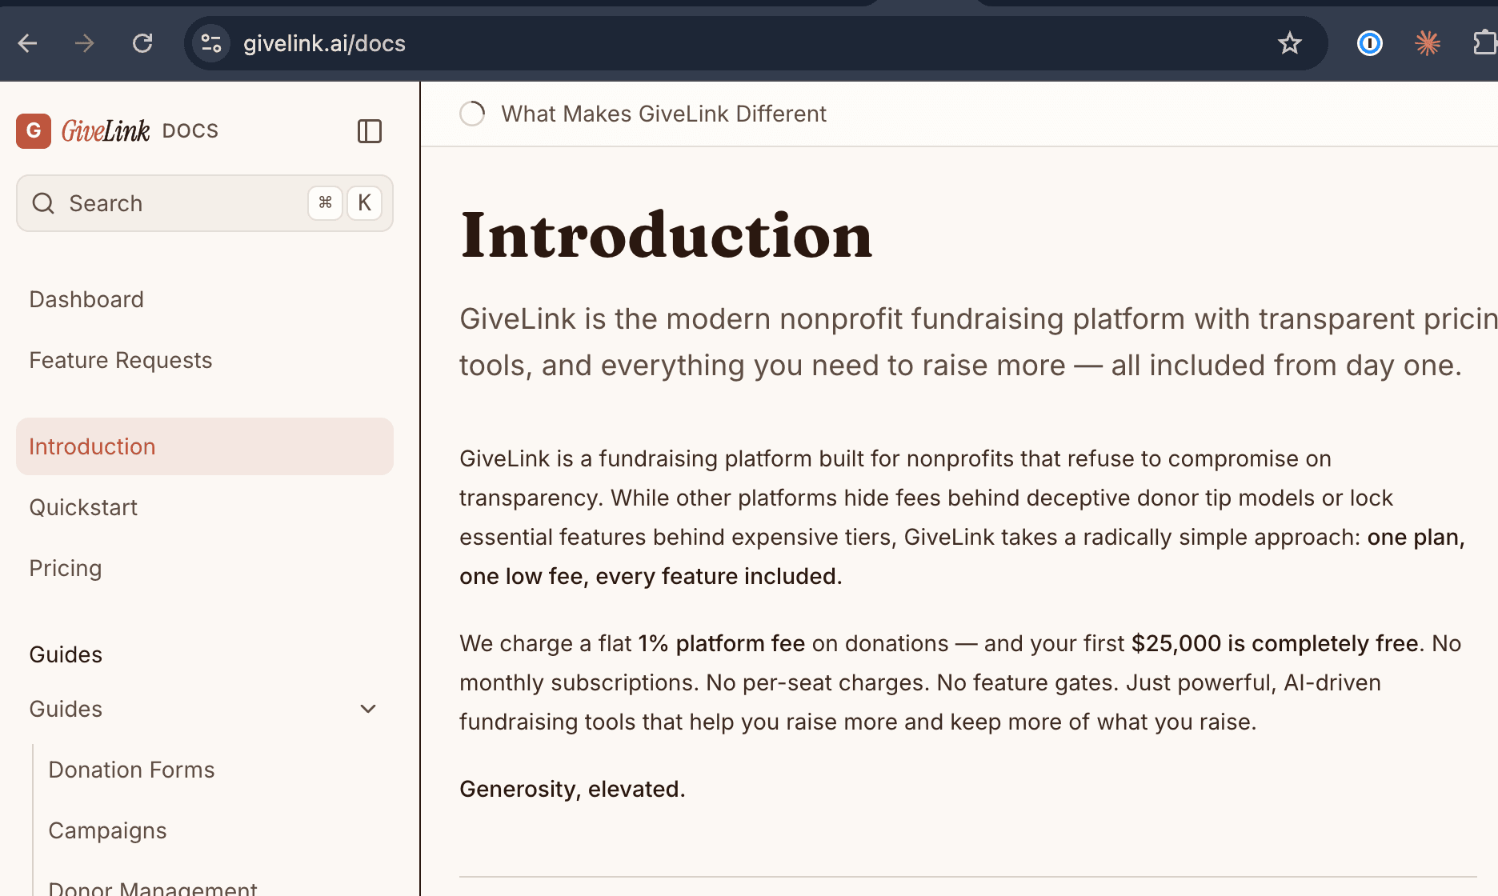The image size is (1498, 896).
Task: Open the 1Password extension icon
Action: coord(1370,43)
